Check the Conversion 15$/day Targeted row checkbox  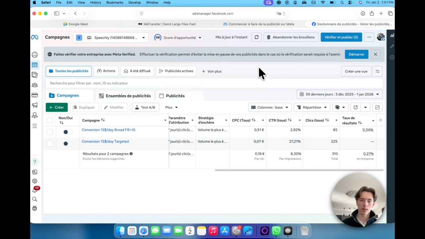(50, 144)
